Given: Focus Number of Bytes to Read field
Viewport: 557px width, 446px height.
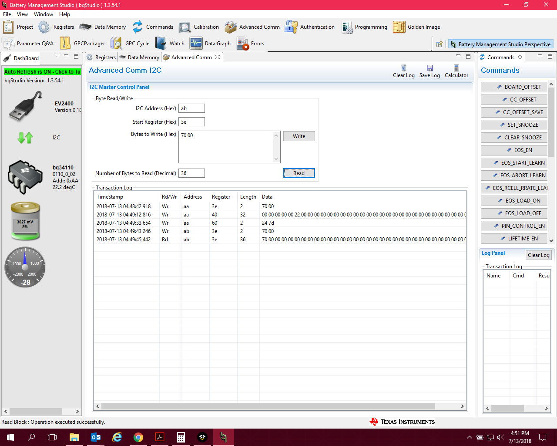Looking at the screenshot, I should [191, 173].
